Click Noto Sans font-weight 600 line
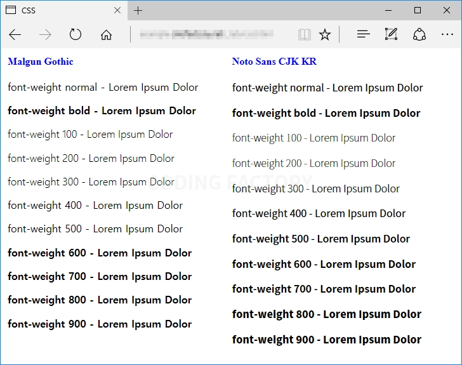Screen dimensions: 462x365 [324, 265]
